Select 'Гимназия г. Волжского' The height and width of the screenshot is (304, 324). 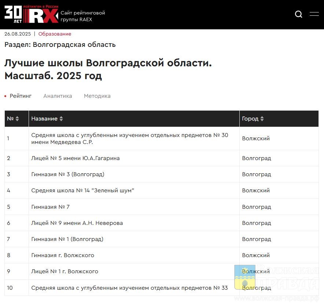tap(63, 255)
